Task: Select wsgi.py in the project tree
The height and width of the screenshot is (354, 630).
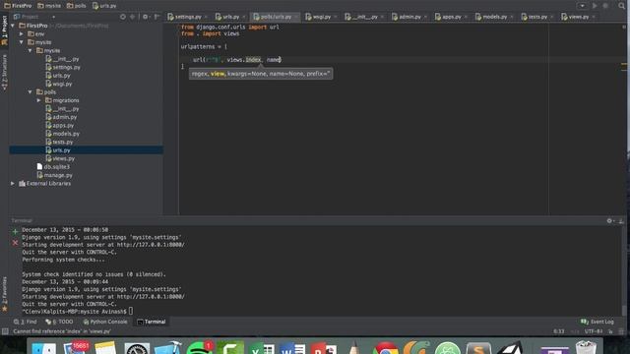Action: [59, 84]
